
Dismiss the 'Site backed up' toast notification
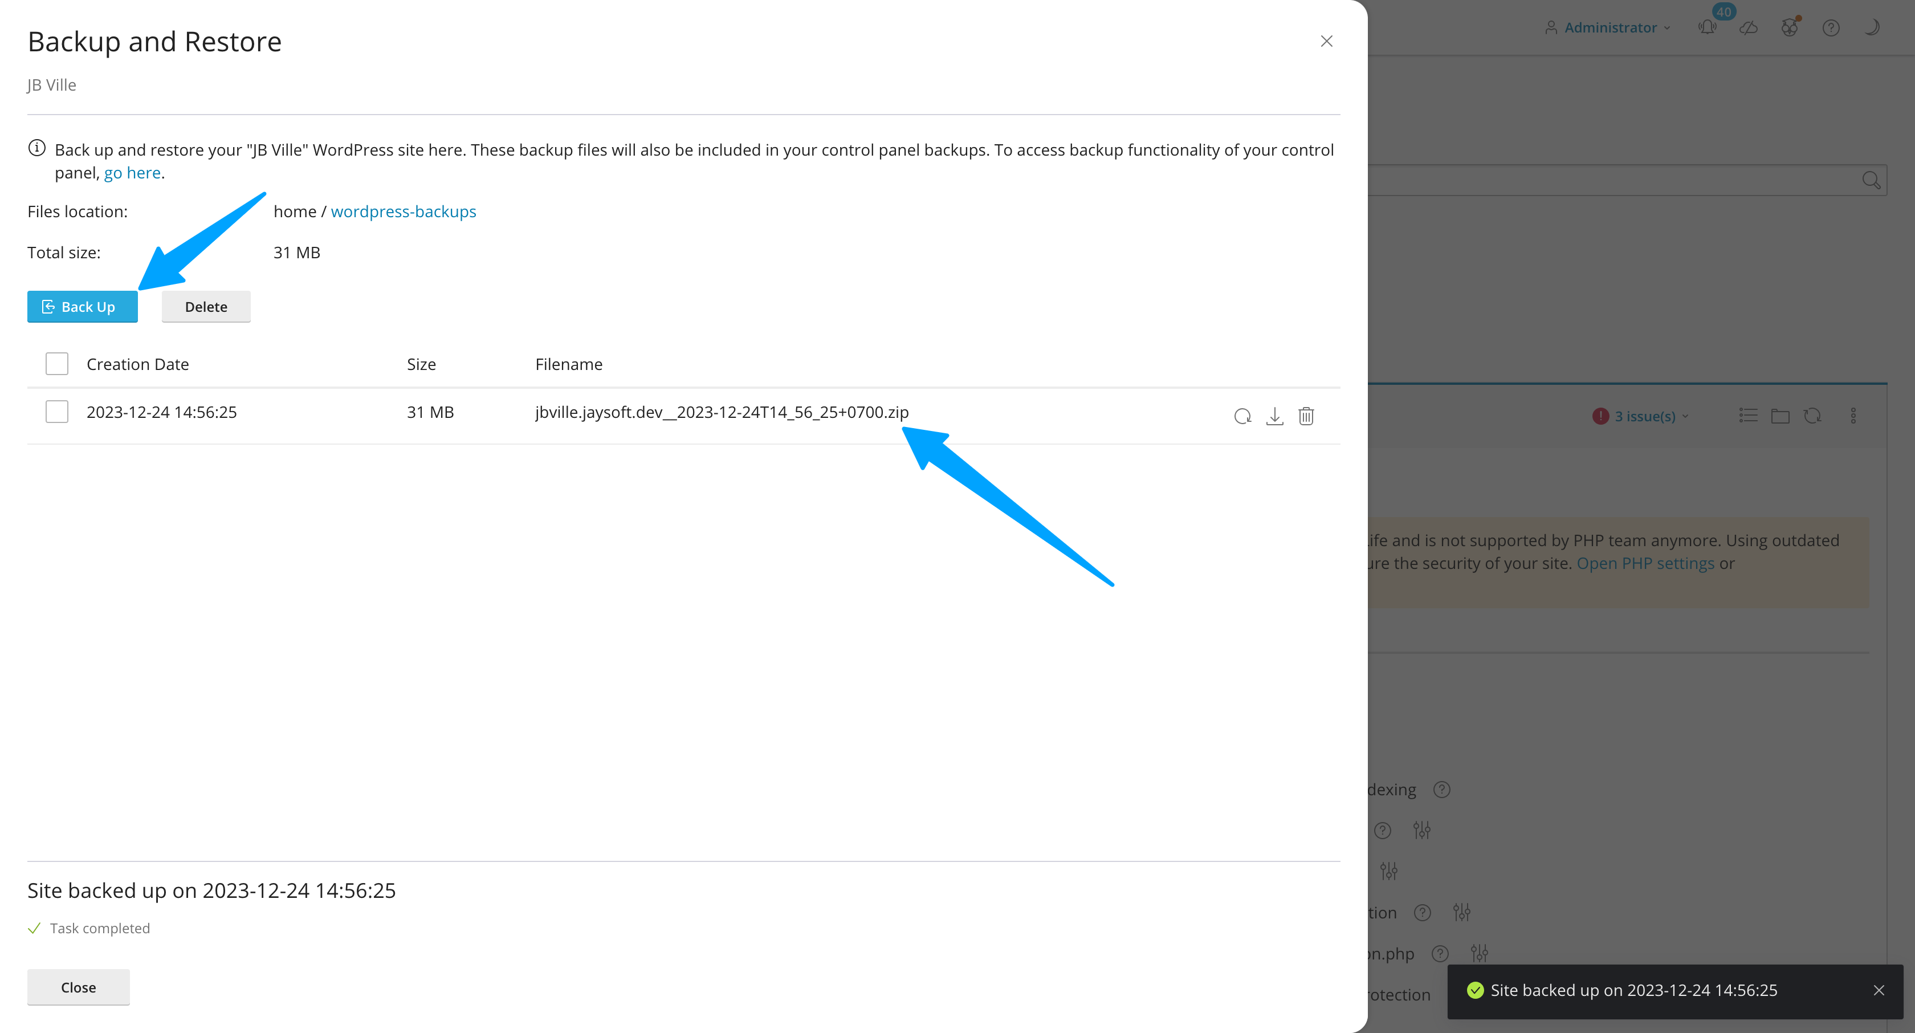(x=1879, y=991)
